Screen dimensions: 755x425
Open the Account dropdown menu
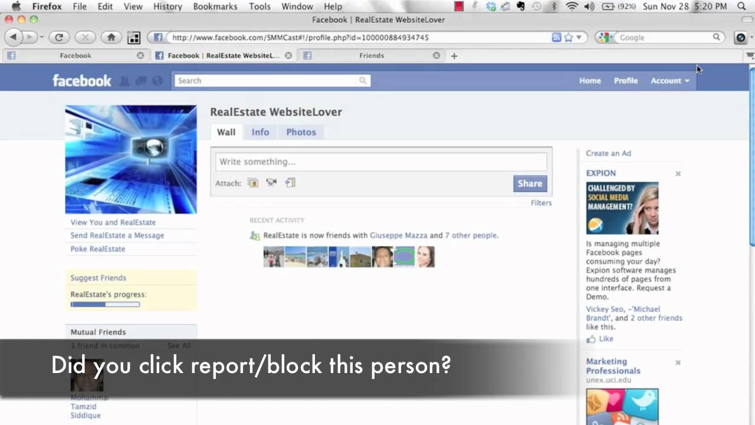click(x=670, y=81)
